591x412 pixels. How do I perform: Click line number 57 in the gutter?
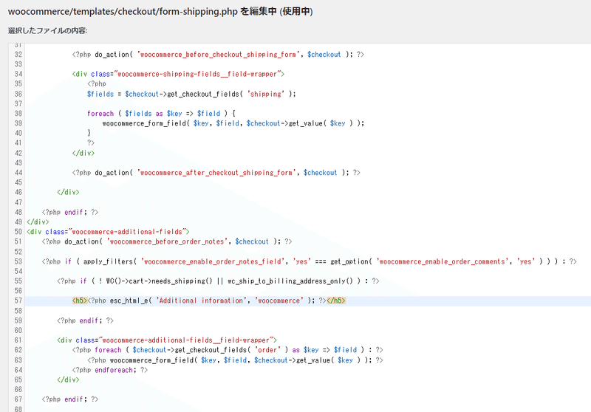click(18, 301)
